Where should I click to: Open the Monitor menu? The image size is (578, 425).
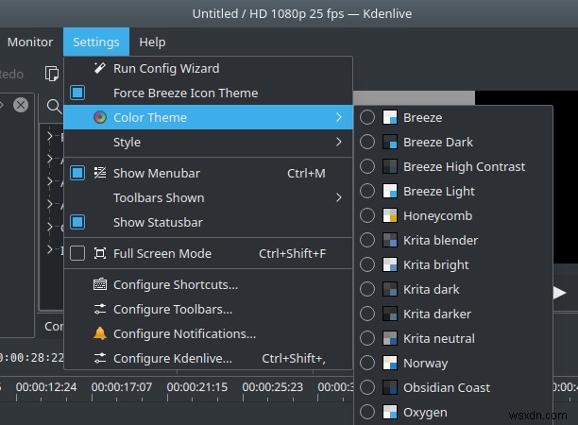click(30, 42)
